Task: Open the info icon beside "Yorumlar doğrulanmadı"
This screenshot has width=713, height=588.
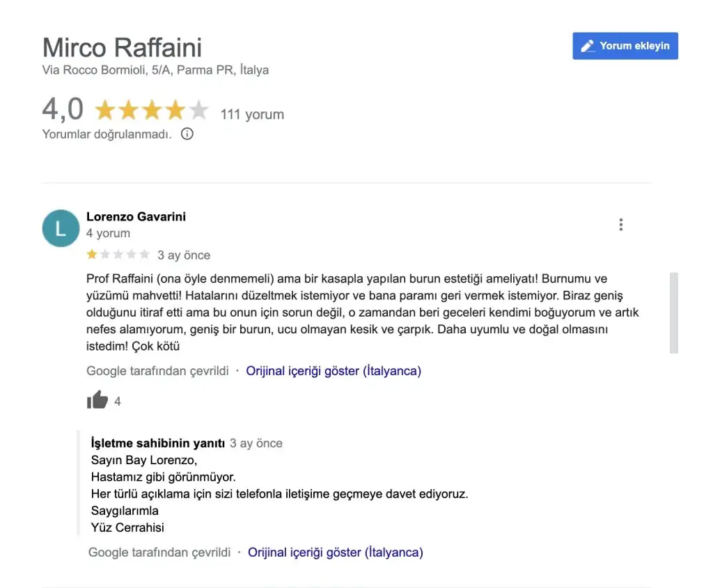Action: tap(187, 134)
